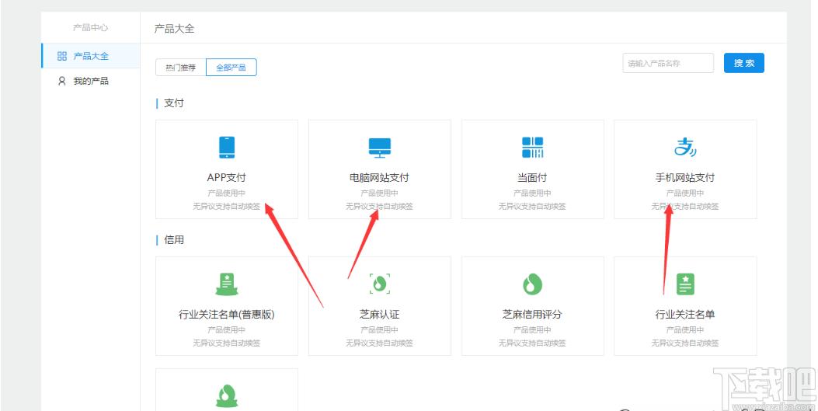Viewport: 818px width, 411px height.
Task: Click the 当面付 QR code icon
Action: (532, 147)
